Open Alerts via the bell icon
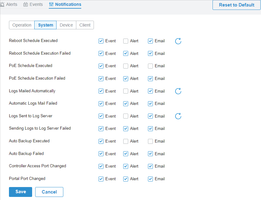Viewport: 261px width, 200px height. tap(2, 4)
